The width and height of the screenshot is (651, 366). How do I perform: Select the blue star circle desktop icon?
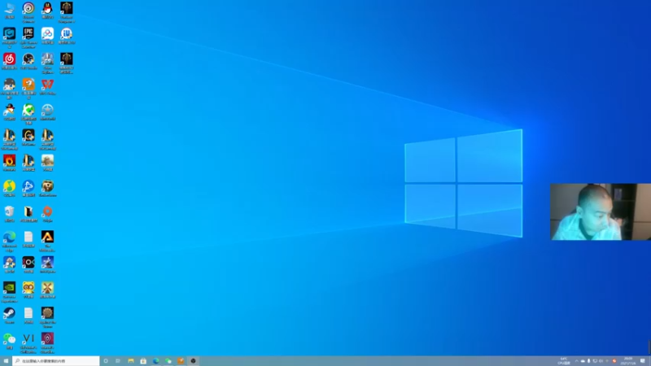click(47, 112)
